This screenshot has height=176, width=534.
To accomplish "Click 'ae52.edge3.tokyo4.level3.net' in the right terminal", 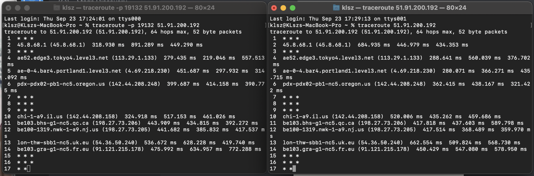I will coord(328,58).
